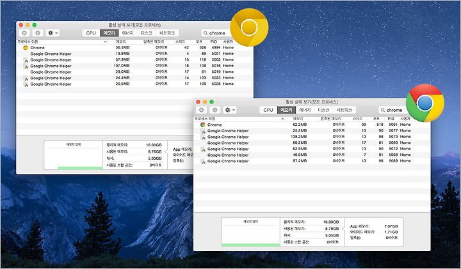Select the Google Chrome Helper row using 40.8MB
461x269 pixels.
coord(312,155)
